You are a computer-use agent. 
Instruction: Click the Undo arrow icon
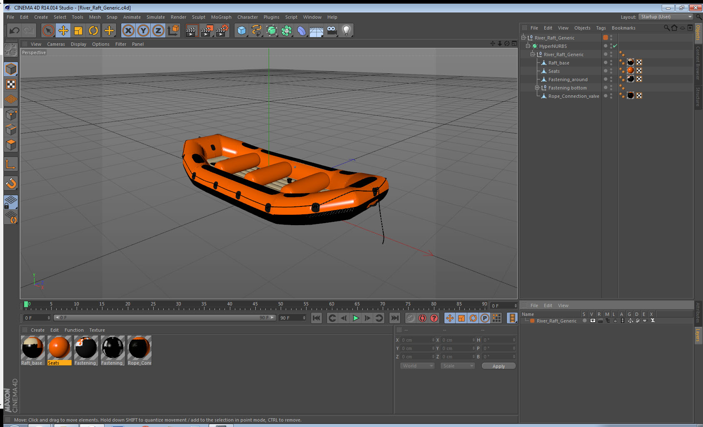[15, 30]
